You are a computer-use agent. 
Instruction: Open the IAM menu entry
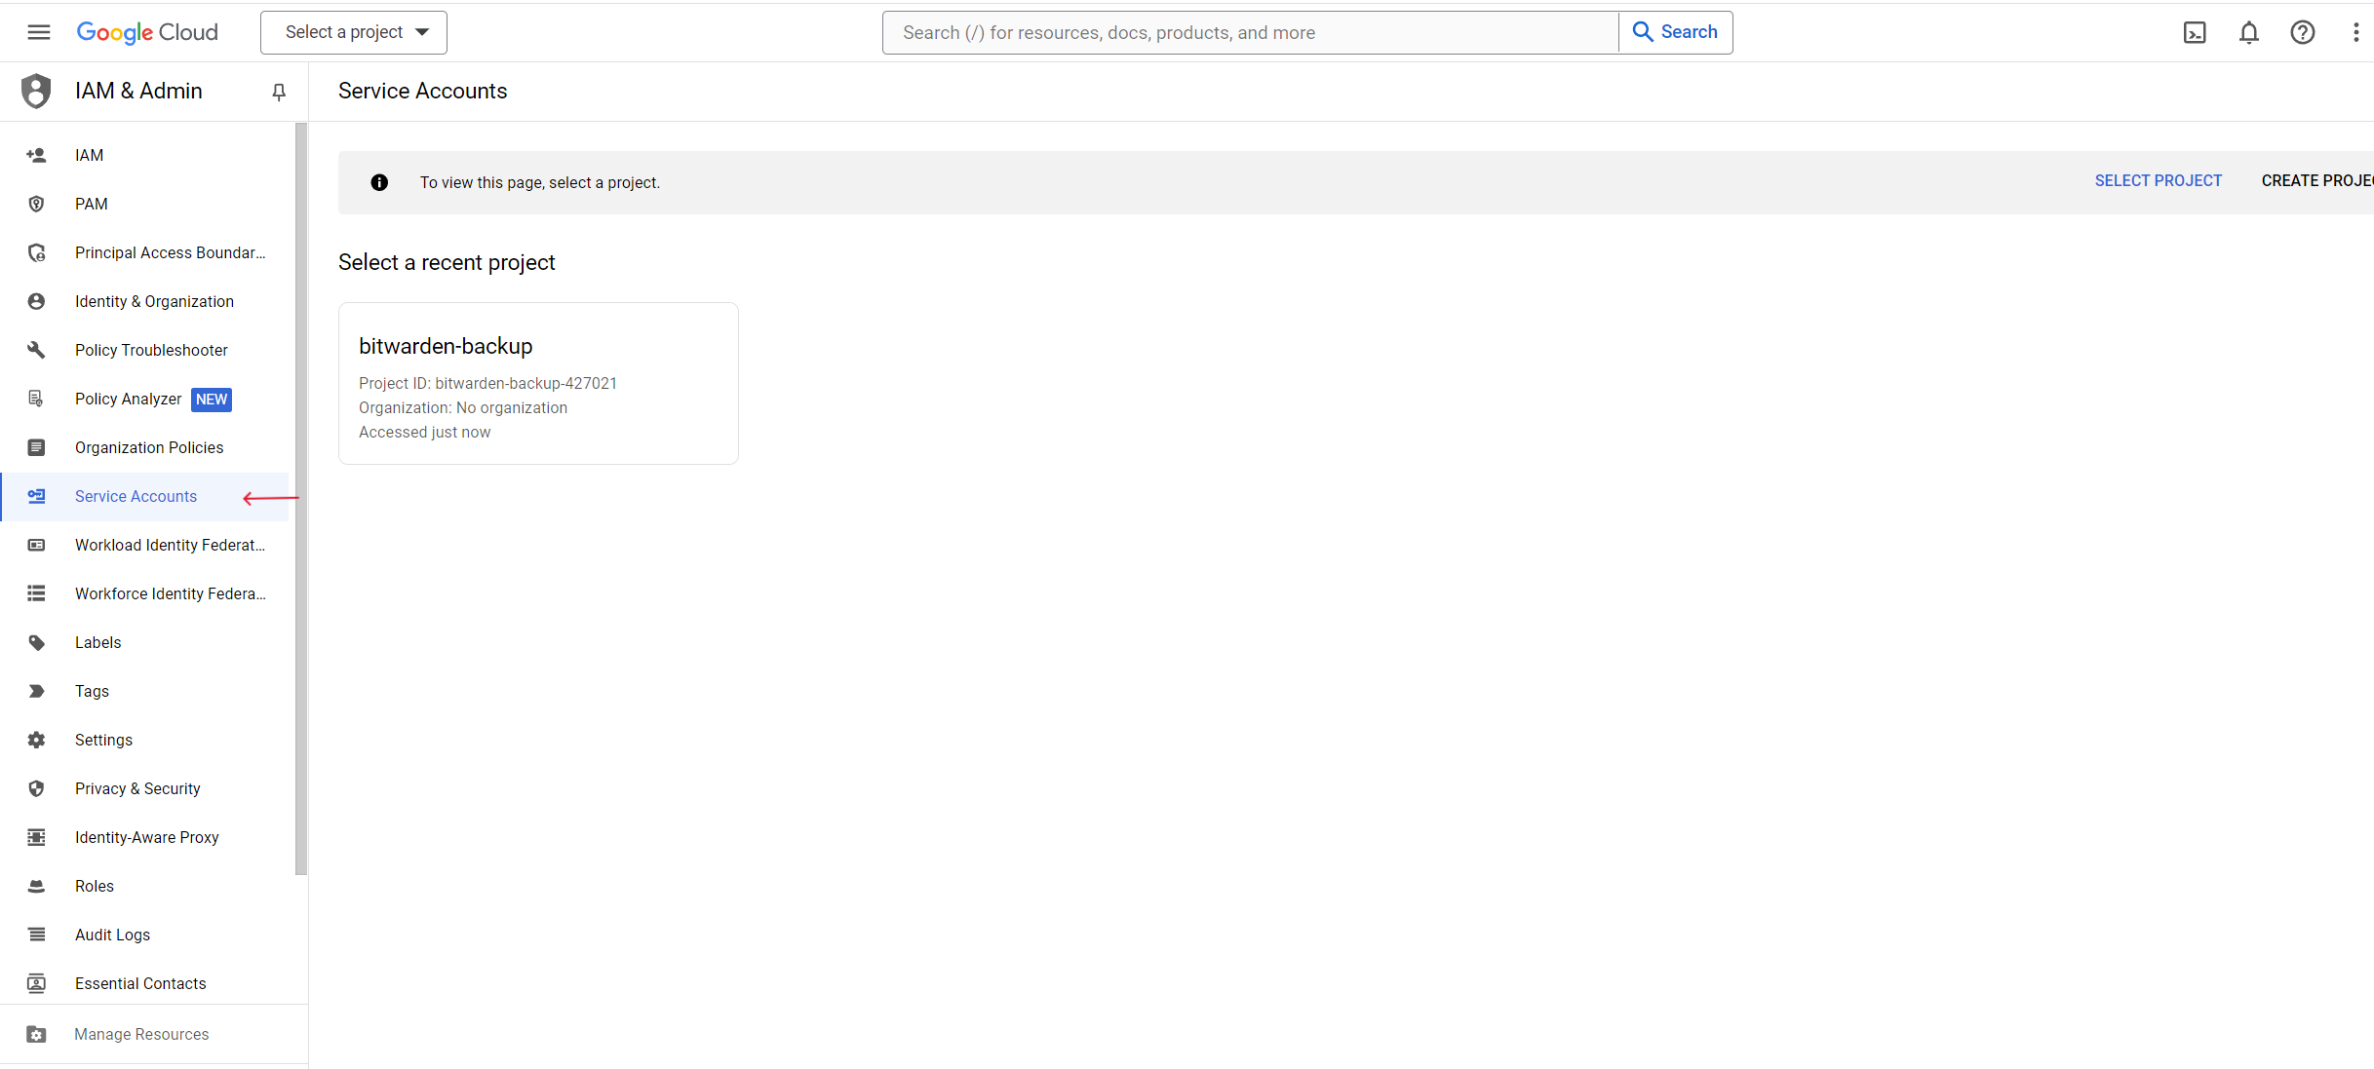tap(89, 155)
